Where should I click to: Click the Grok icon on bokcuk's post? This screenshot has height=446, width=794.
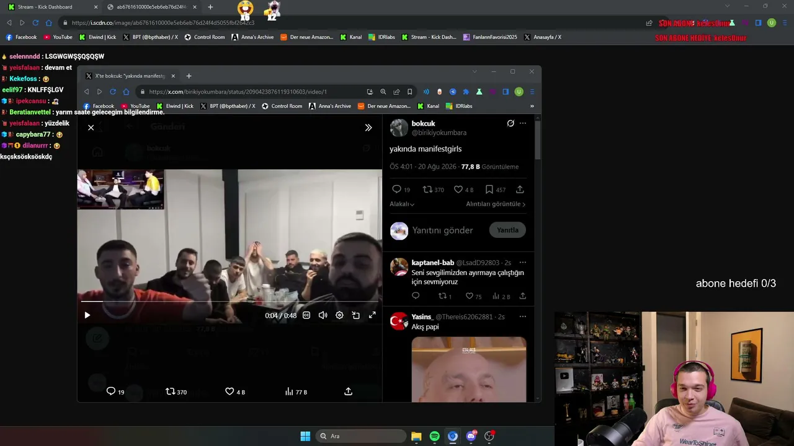tap(511, 123)
